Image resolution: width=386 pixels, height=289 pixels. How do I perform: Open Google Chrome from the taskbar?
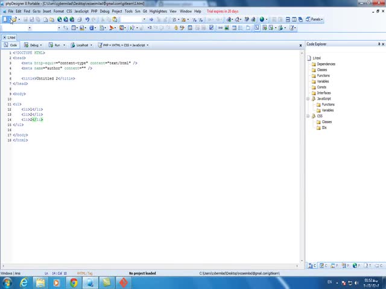[x=74, y=282]
